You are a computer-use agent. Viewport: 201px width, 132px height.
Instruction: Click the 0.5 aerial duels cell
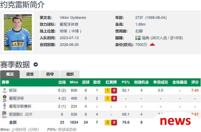(x=160, y=90)
